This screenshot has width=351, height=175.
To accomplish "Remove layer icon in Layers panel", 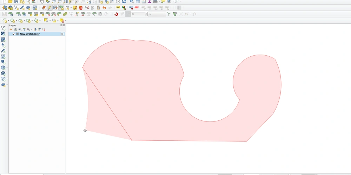I will 44,29.
